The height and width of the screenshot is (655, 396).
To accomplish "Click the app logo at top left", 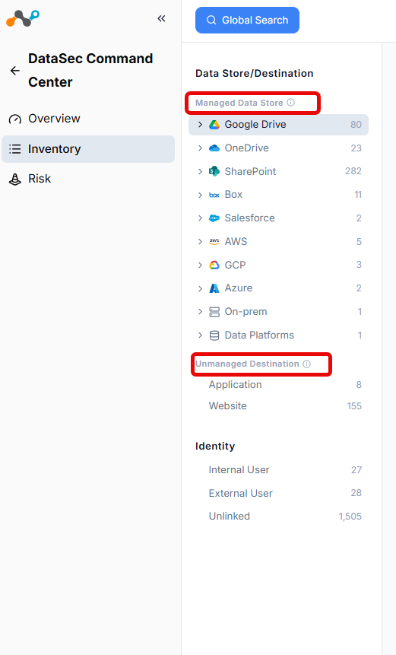I will point(23,18).
